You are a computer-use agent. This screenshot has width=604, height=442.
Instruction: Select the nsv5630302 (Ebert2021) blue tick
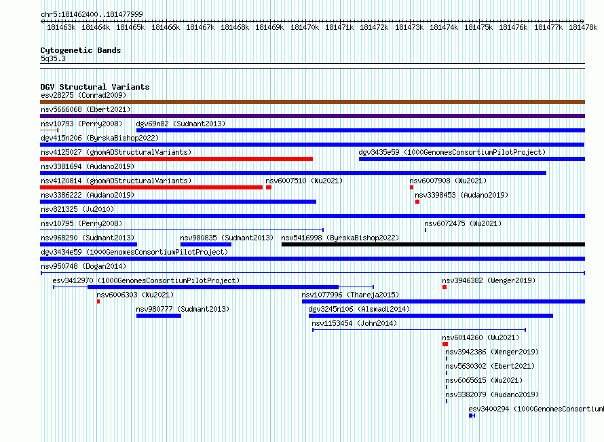447,373
